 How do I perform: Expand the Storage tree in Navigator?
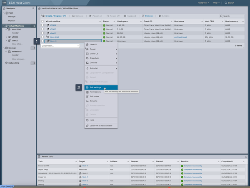[x=5, y=48]
